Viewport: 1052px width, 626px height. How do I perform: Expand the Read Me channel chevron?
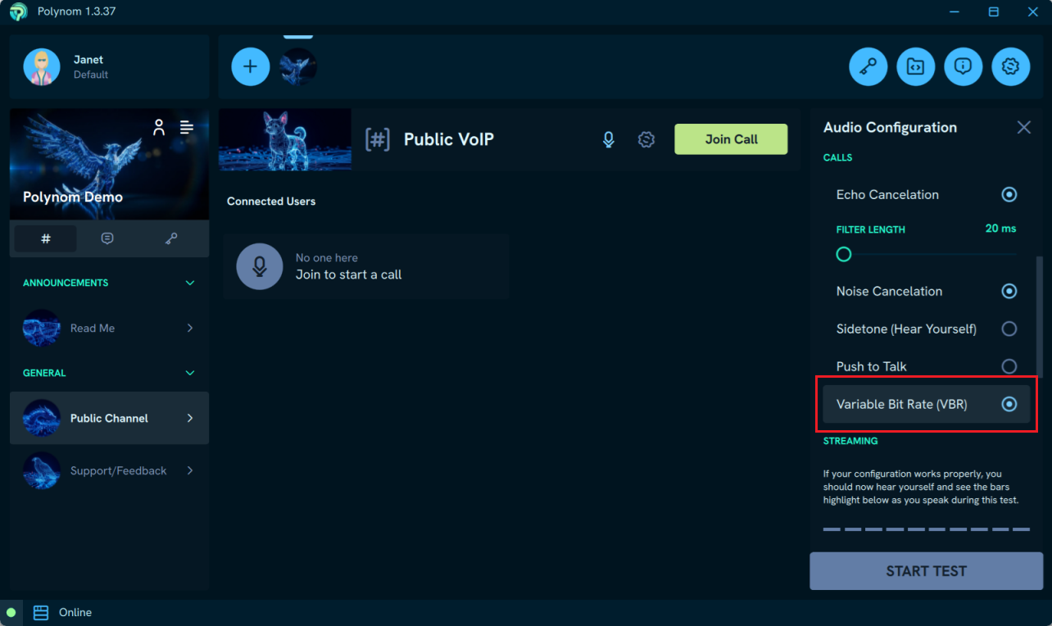pos(189,328)
